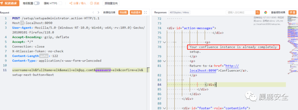Check the 强制 HTTPS checkbox
Viewport: 298px width, 110px height.
coord(60,3)
